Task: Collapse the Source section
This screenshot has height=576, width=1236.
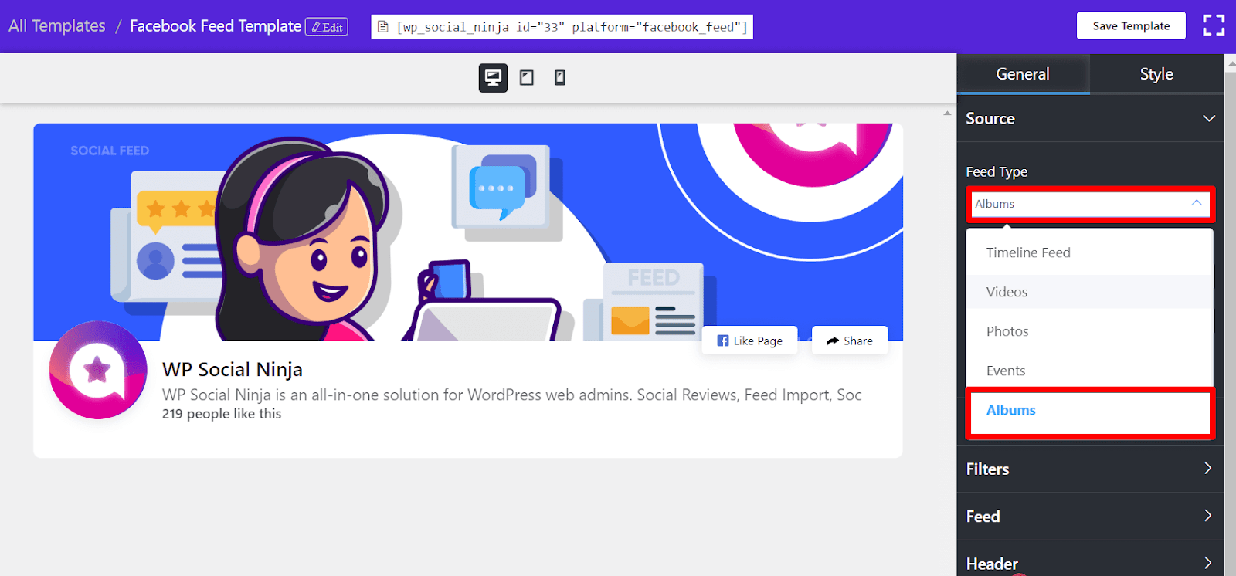Action: (1090, 119)
